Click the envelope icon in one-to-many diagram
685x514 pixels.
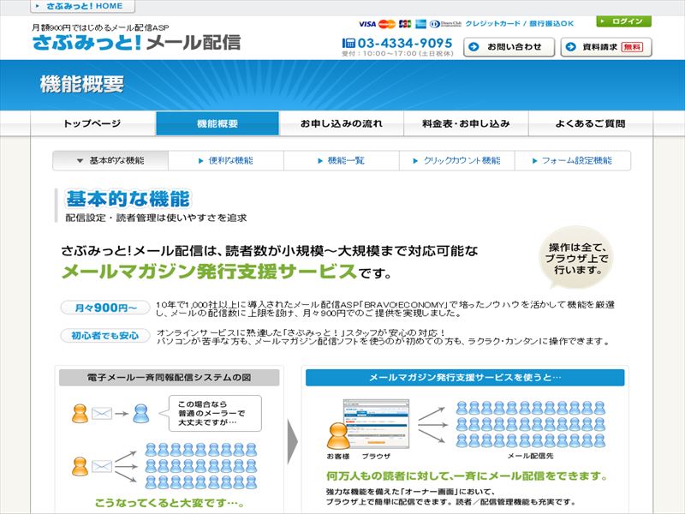click(102, 467)
